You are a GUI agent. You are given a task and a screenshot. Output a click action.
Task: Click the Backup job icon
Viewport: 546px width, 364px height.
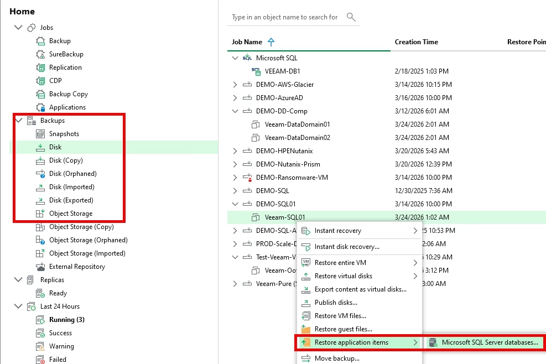[40, 41]
